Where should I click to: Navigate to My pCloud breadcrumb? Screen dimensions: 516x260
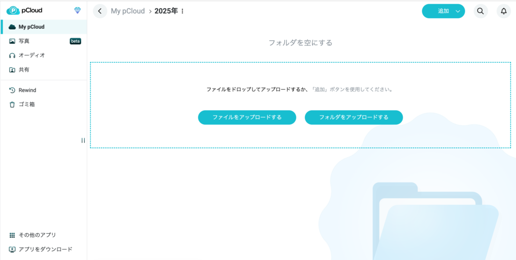127,11
